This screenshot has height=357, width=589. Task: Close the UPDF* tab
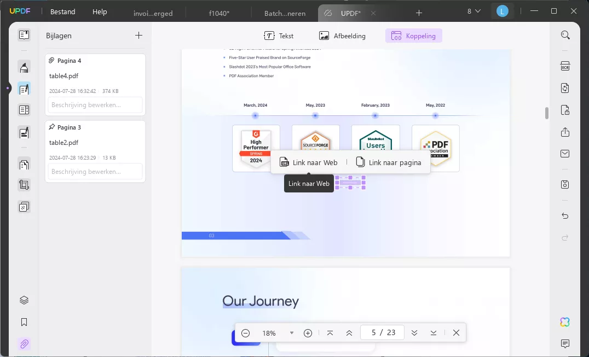click(373, 13)
